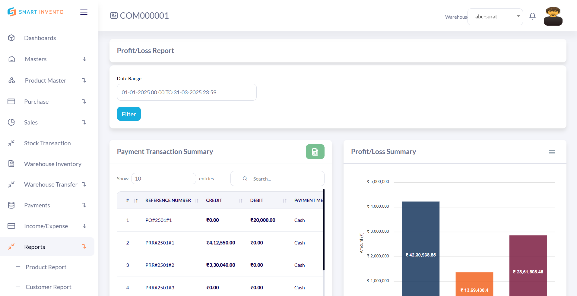Screen dimensions: 577x296
Task: Click reference number PRR#2501#1
Action: point(160,243)
